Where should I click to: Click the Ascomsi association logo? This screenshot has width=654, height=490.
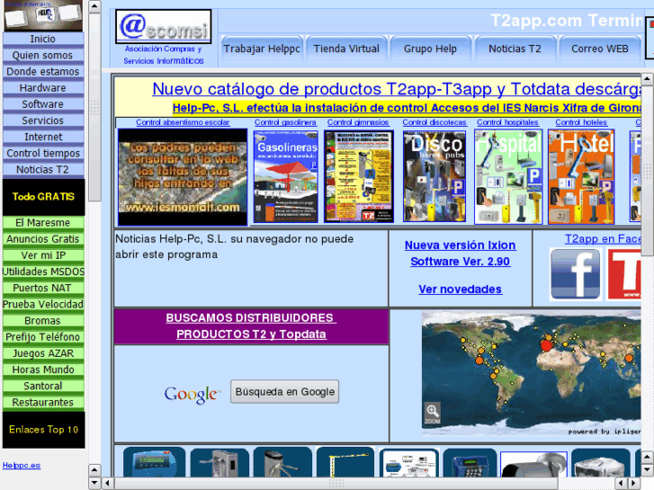163,27
